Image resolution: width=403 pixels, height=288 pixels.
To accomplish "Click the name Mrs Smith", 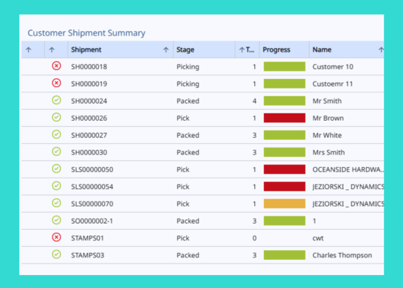I will coord(328,152).
